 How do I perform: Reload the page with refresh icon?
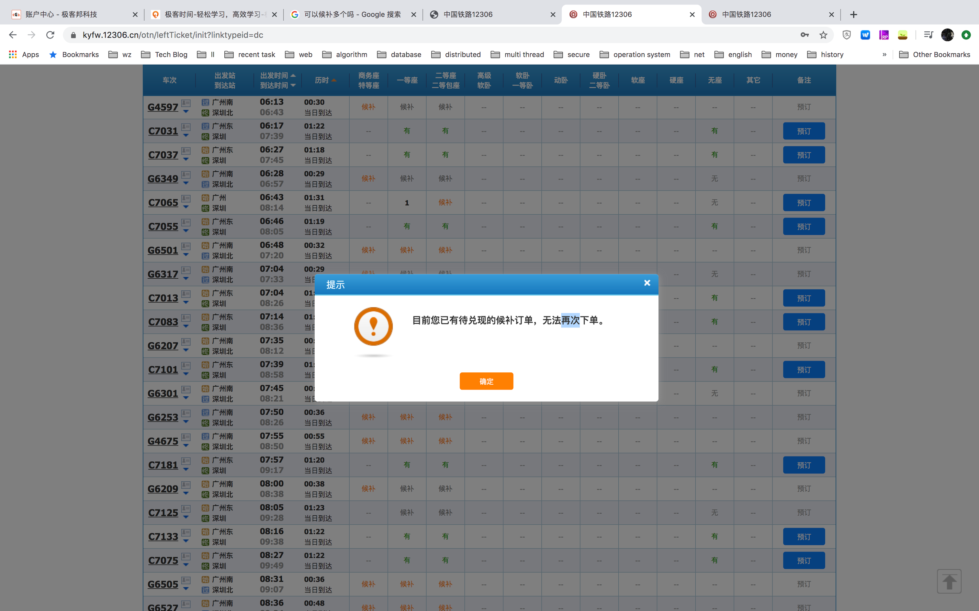point(50,35)
